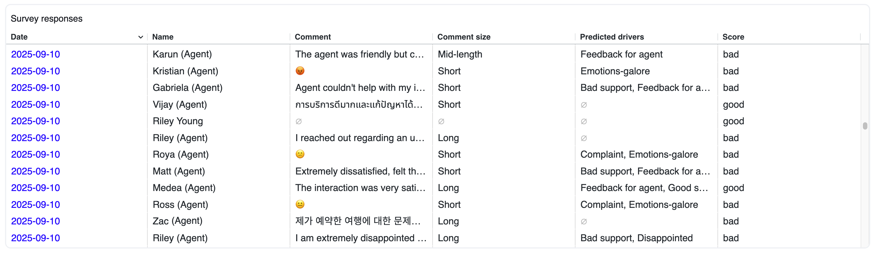This screenshot has height=253, width=873.
Task: Open the date link in Zac's row
Action: (x=36, y=221)
